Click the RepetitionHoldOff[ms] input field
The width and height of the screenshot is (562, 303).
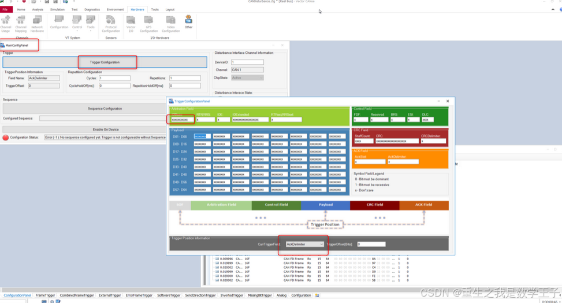[185, 86]
